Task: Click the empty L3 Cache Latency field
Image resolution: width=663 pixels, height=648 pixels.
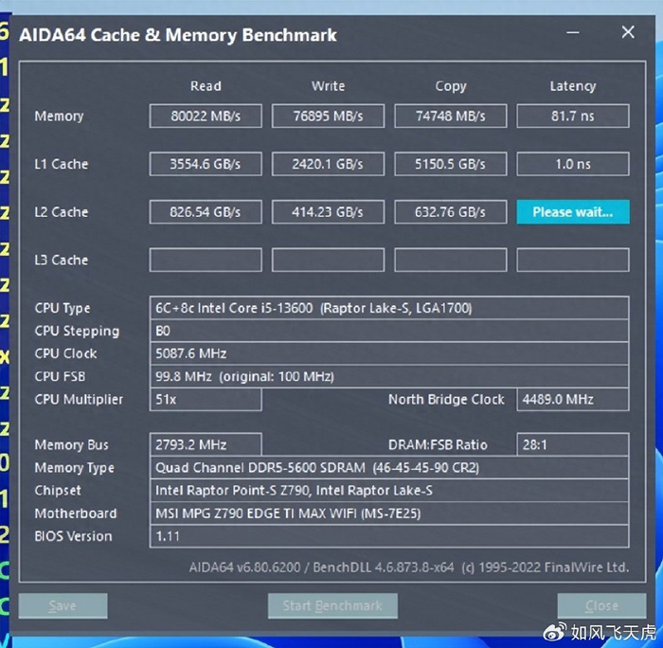Action: pyautogui.click(x=573, y=260)
